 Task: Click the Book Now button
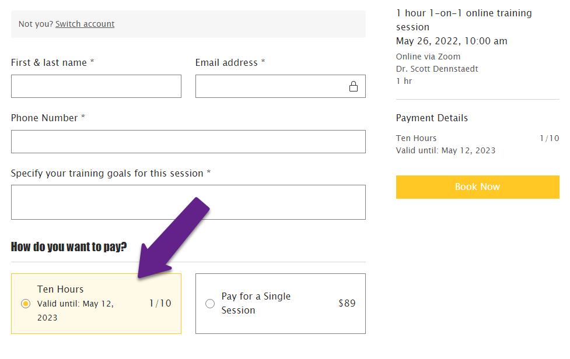(x=477, y=187)
